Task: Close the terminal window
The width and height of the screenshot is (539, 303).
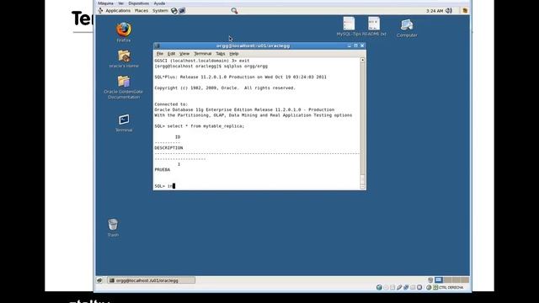Action: click(362, 45)
